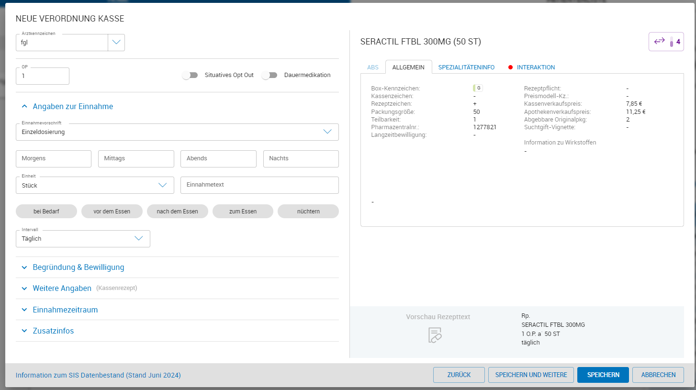
Task: Click the '1 O.P. a` 50 ST' preview line
Action: coord(540,334)
